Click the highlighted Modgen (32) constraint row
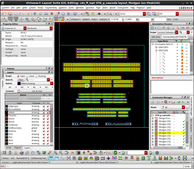 [170, 133]
